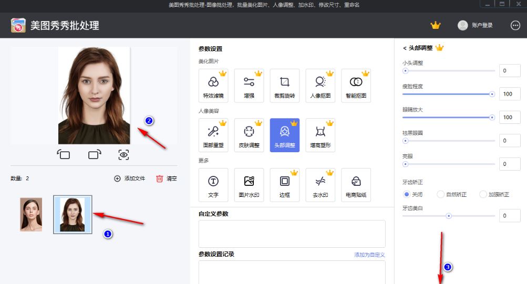
Task: Select 加强矫正 enhanced teeth correction
Action: pyautogui.click(x=483, y=194)
